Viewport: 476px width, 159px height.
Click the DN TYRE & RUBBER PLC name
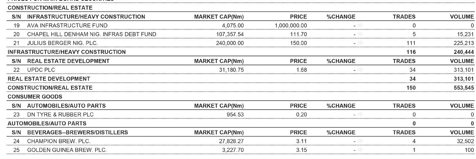pyautogui.click(x=60, y=114)
